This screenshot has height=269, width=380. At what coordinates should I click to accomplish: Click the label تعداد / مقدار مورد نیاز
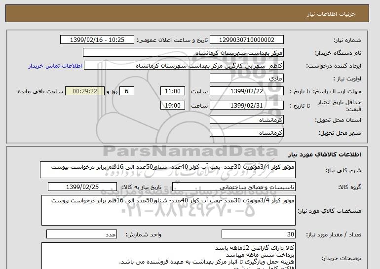pos(334,234)
